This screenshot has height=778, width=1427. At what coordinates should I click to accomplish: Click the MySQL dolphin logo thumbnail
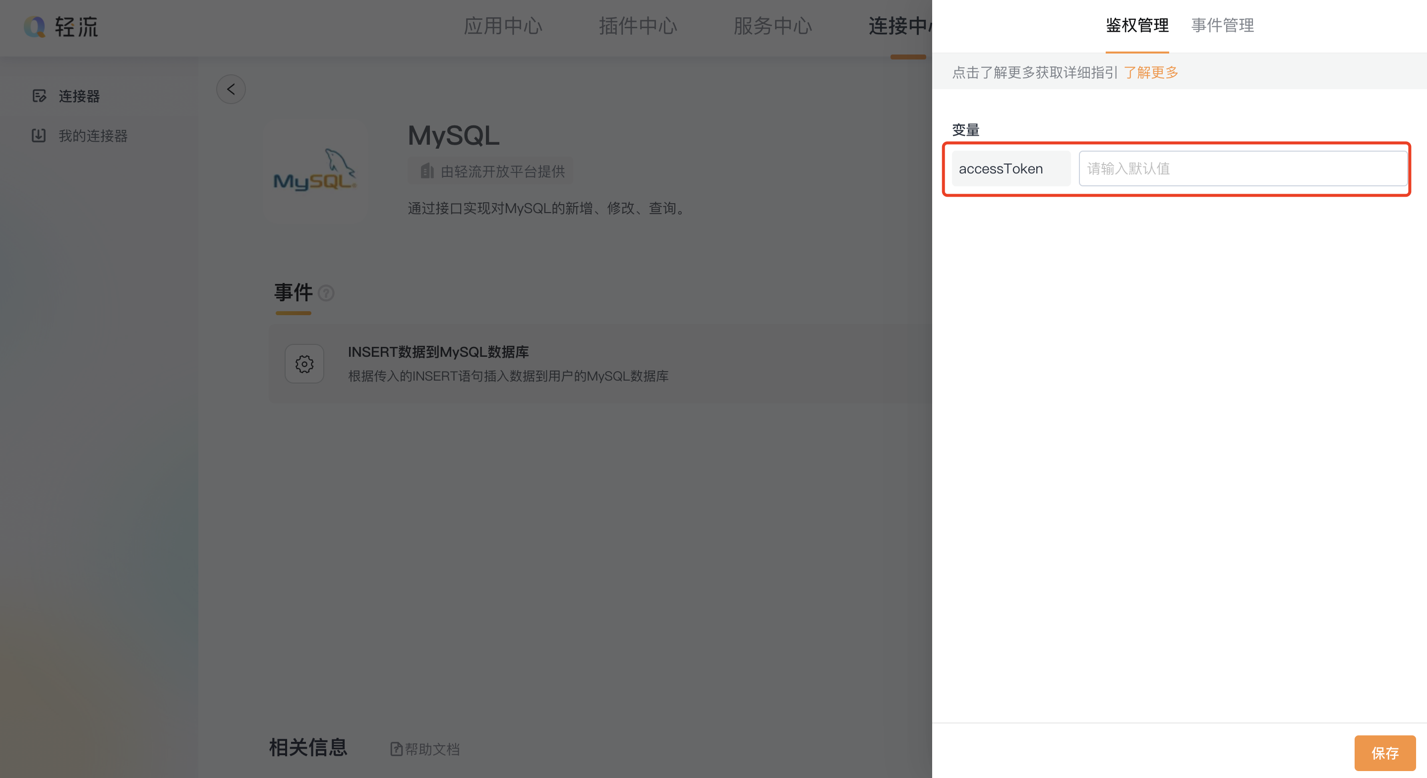[x=315, y=171]
